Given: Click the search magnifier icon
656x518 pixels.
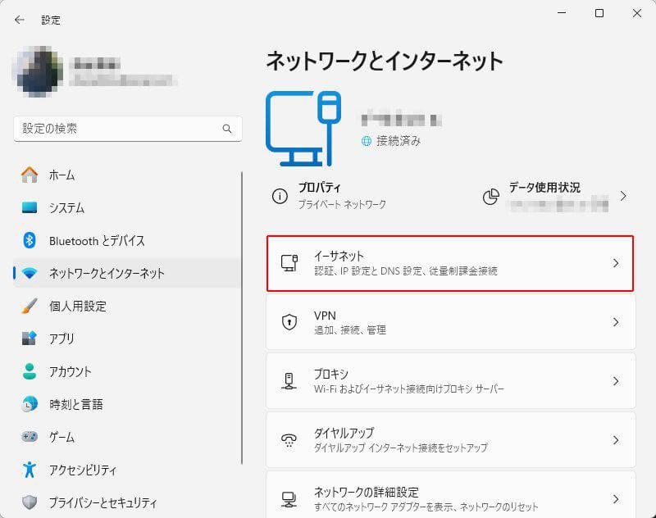Looking at the screenshot, I should (227, 129).
